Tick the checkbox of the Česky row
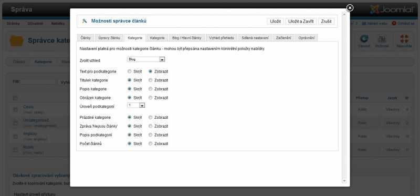 [x=16, y=110]
